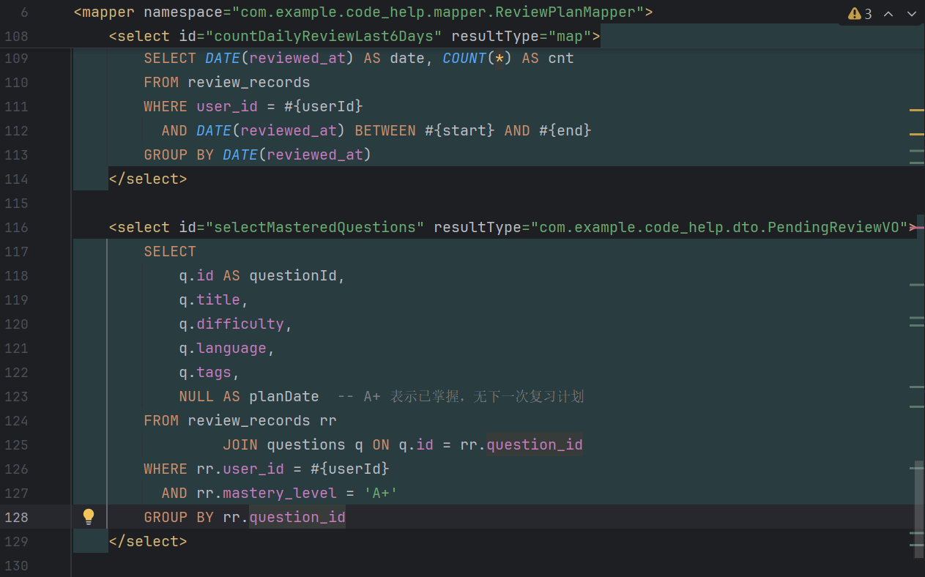Click the namespace value "com.example.code_help.mapper.ReviewPlanMapper"
925x577 pixels.
[x=437, y=12]
